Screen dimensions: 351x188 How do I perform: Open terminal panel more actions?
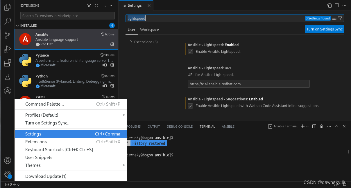pyautogui.click(x=329, y=126)
